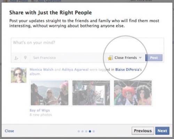Click the San Francisco location text
The width and height of the screenshot is (174, 139).
pos(45,58)
